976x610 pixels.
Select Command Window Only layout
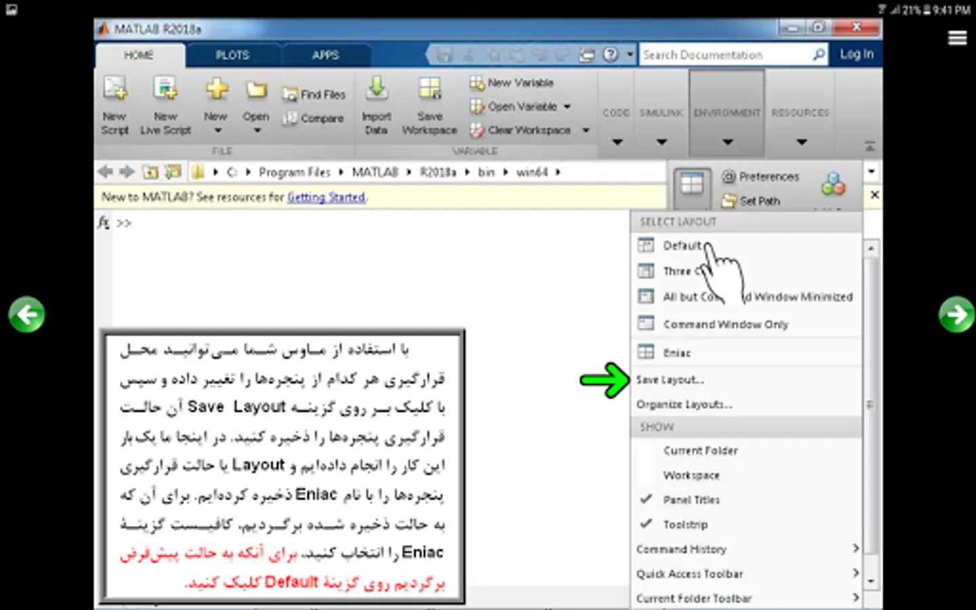726,324
